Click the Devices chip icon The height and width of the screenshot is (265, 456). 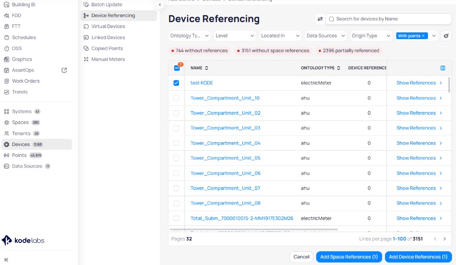6,144
